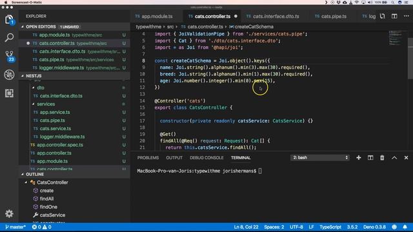Open the editor More Actions ellipsis menu
Screen dimensions: 413x232
pyautogui.click(x=406, y=16)
